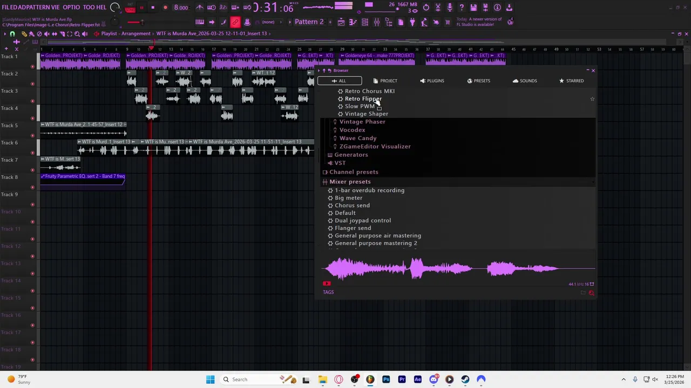Select the Wave Candy plugin
Screen dimensions: 691x388
tap(358, 138)
